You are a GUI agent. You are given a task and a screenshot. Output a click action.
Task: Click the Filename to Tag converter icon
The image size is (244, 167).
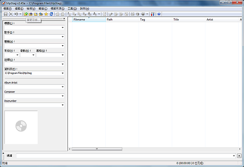point(74,14)
